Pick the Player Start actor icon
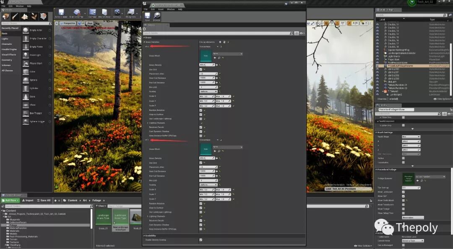 (x=26, y=64)
